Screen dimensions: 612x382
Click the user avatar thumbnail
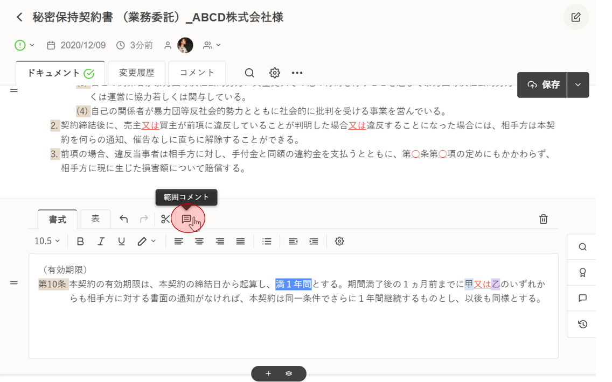pos(185,45)
